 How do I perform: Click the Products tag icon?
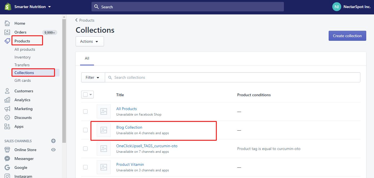point(7,41)
